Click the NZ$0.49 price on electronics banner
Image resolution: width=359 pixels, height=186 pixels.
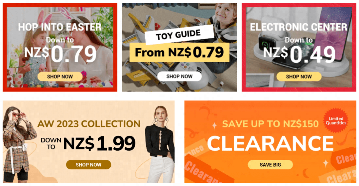coord(299,54)
